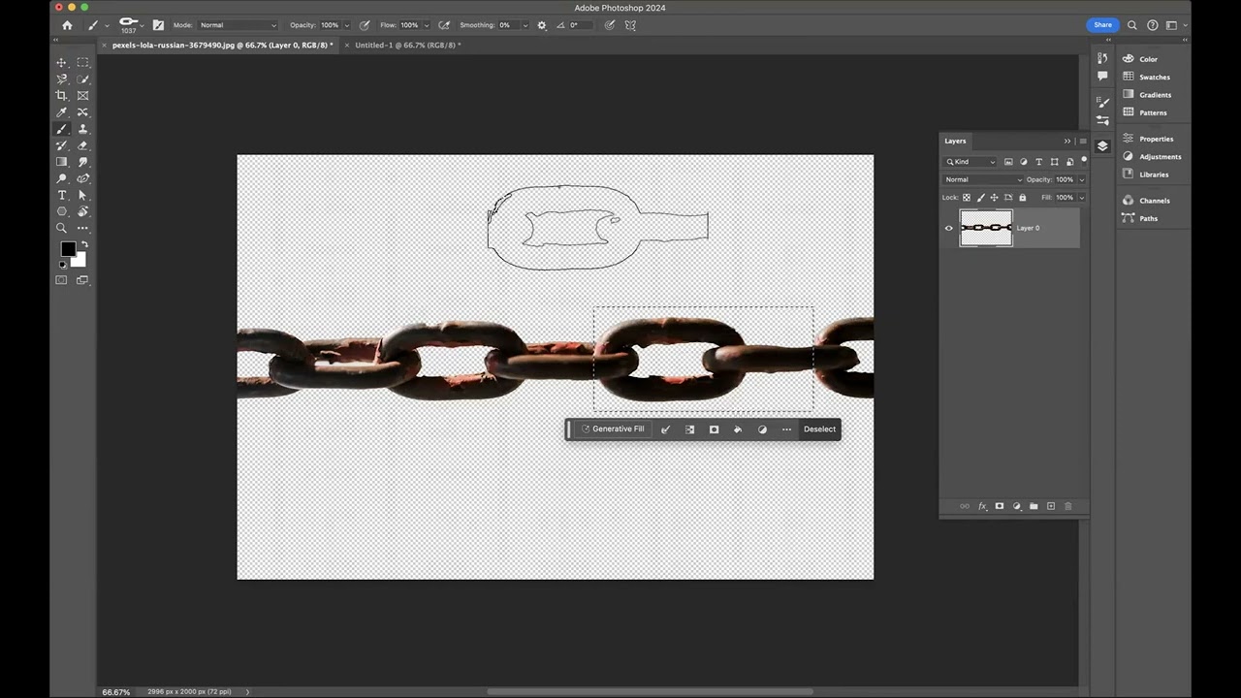
Task: Open brush Opacity slider dropdown arrow
Action: coord(347,25)
